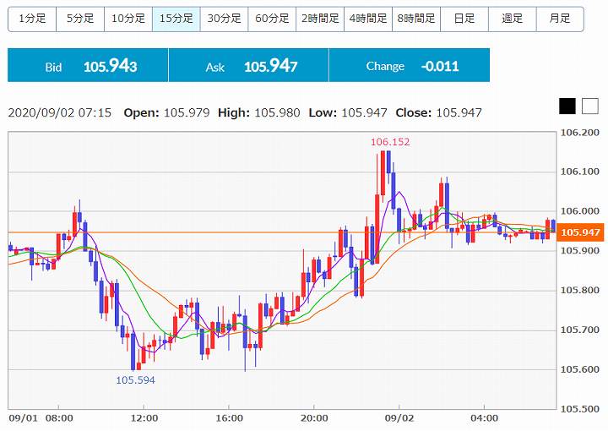Open the 月足 monthly chart tab
Screen dimensions: 608x431
tap(560, 19)
